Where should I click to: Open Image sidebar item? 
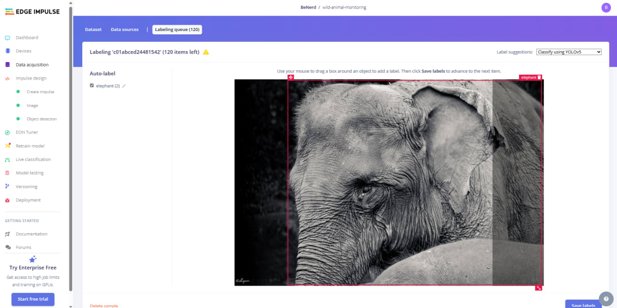tap(32, 105)
